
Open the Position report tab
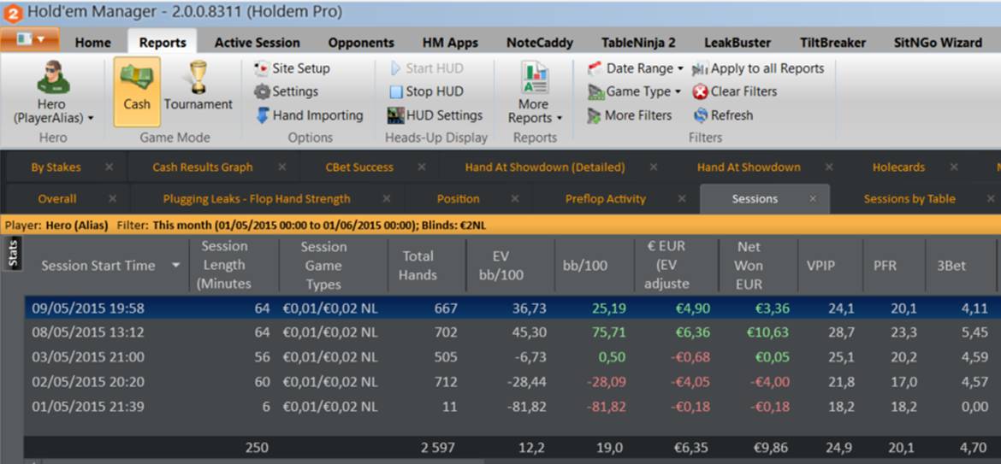(459, 199)
